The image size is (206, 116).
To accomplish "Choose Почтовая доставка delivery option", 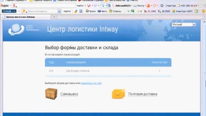I will pyautogui.click(x=143, y=94).
